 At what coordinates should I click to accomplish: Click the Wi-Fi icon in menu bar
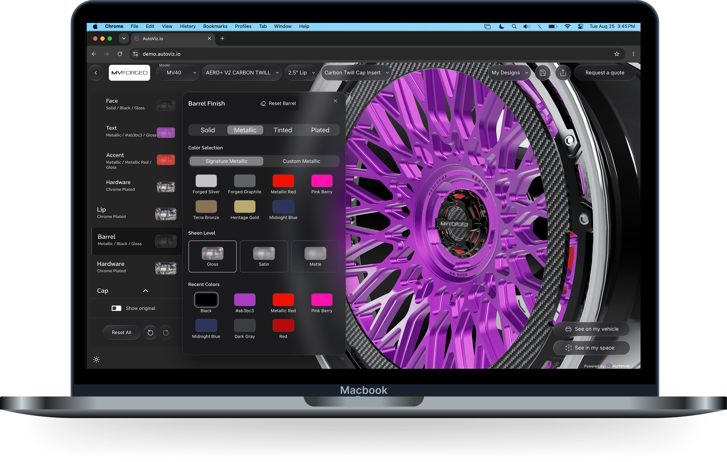click(567, 26)
